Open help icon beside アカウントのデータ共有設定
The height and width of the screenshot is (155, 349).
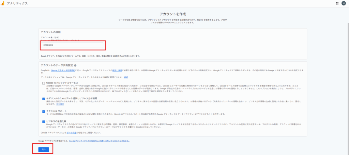coord(75,65)
